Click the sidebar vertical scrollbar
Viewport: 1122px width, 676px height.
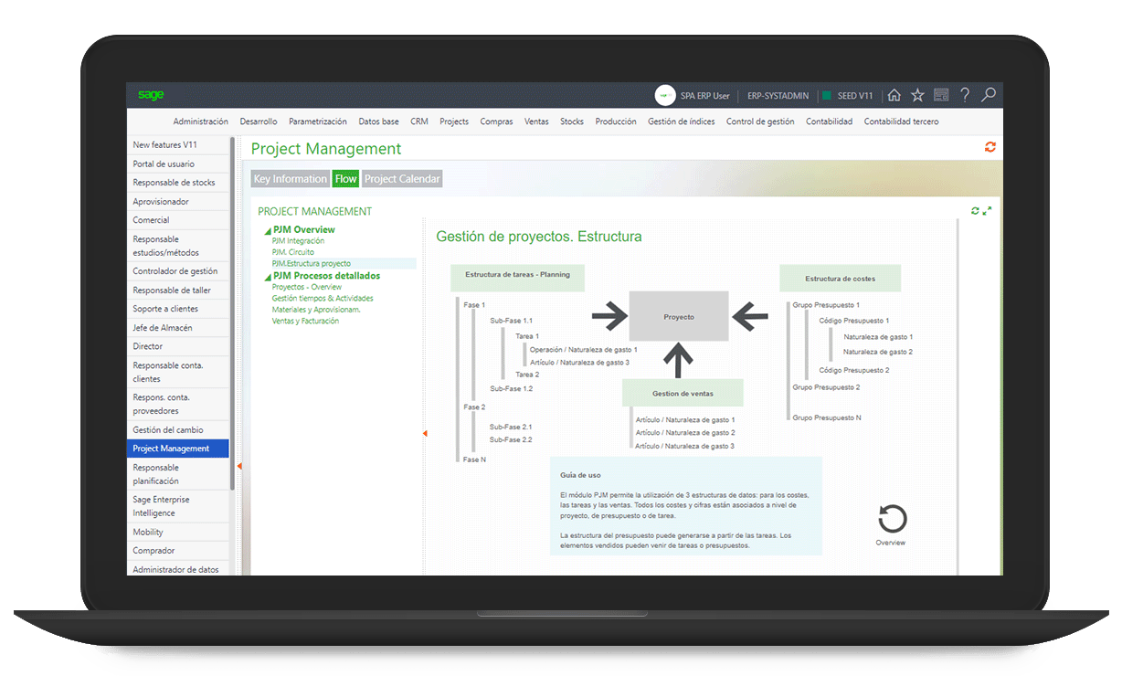(232, 315)
